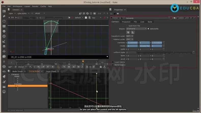
Task: Select translate x curve in Curve Editor
Action: tap(27, 86)
